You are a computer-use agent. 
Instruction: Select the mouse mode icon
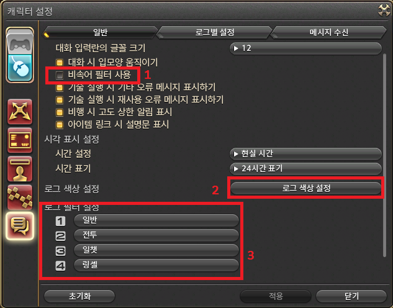(20, 68)
